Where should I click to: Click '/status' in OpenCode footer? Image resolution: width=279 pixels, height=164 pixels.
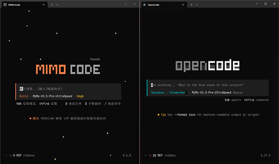(x=170, y=155)
